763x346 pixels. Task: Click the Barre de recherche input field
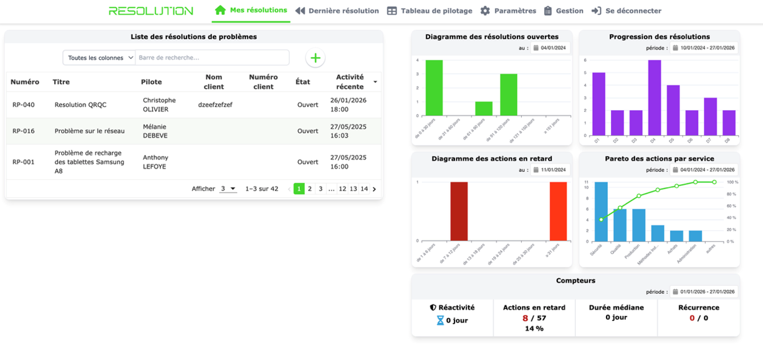point(212,58)
